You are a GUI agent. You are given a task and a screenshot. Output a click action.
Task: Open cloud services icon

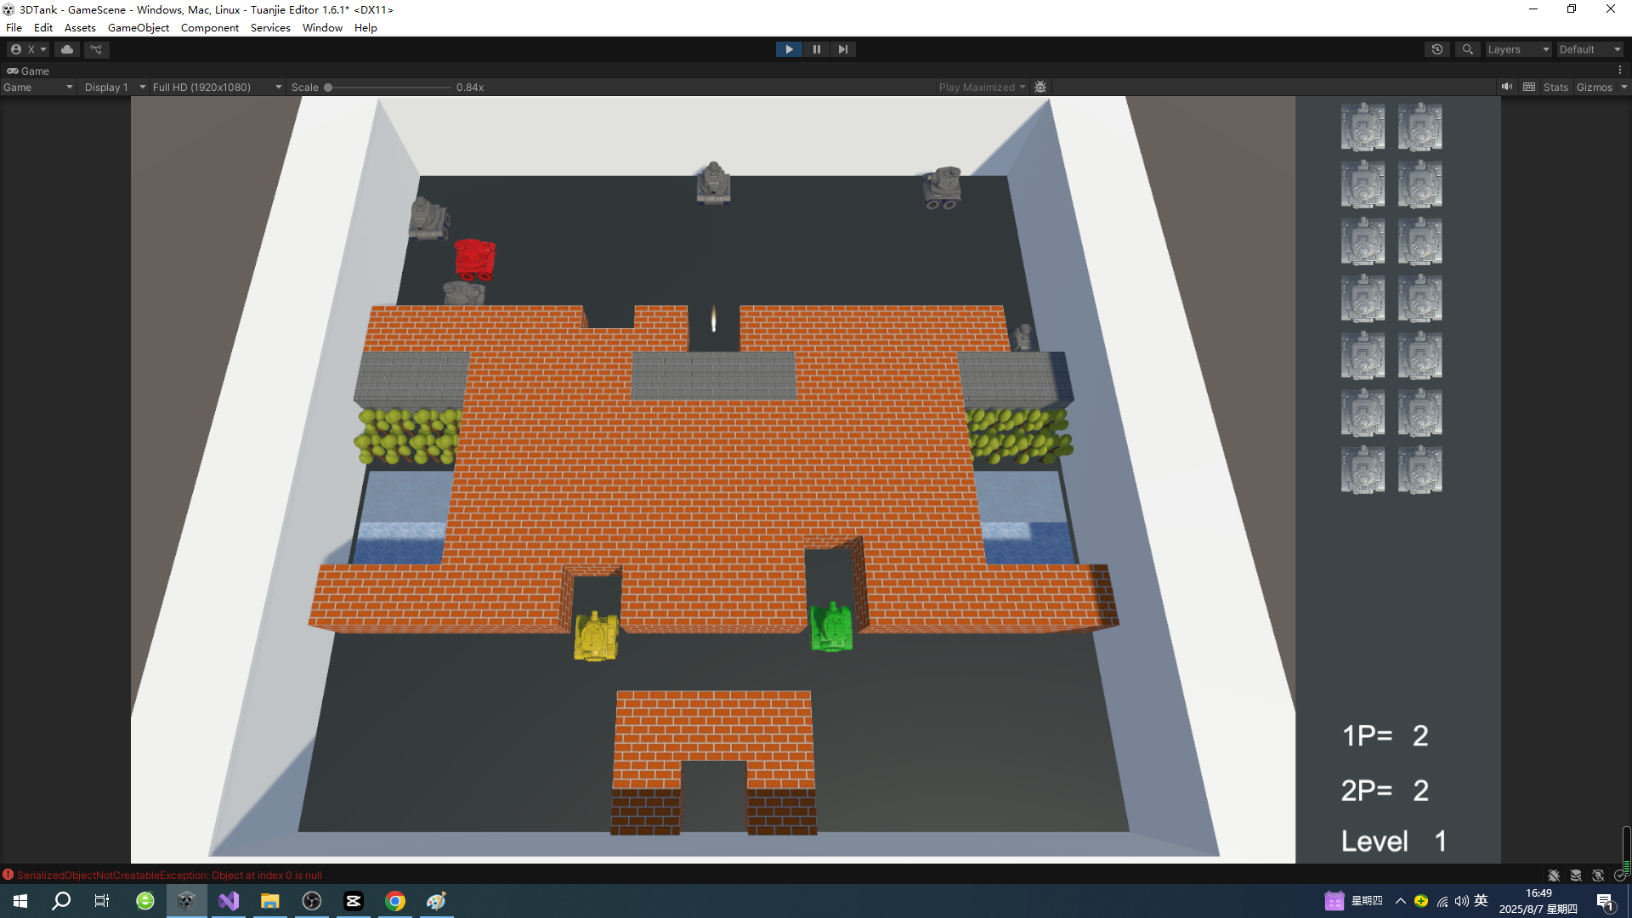67,49
